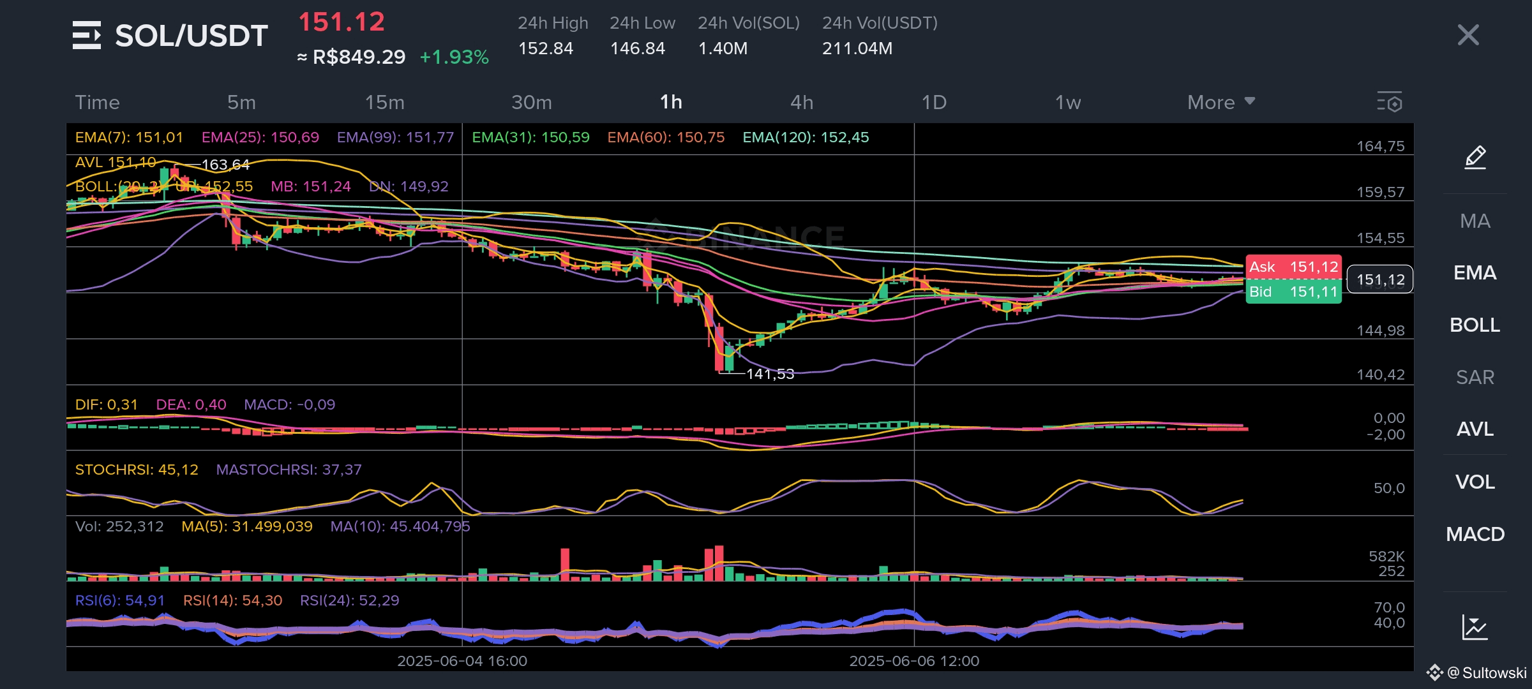Viewport: 1532px width, 689px height.
Task: Toggle the EMA indicator off
Action: pyautogui.click(x=1475, y=273)
